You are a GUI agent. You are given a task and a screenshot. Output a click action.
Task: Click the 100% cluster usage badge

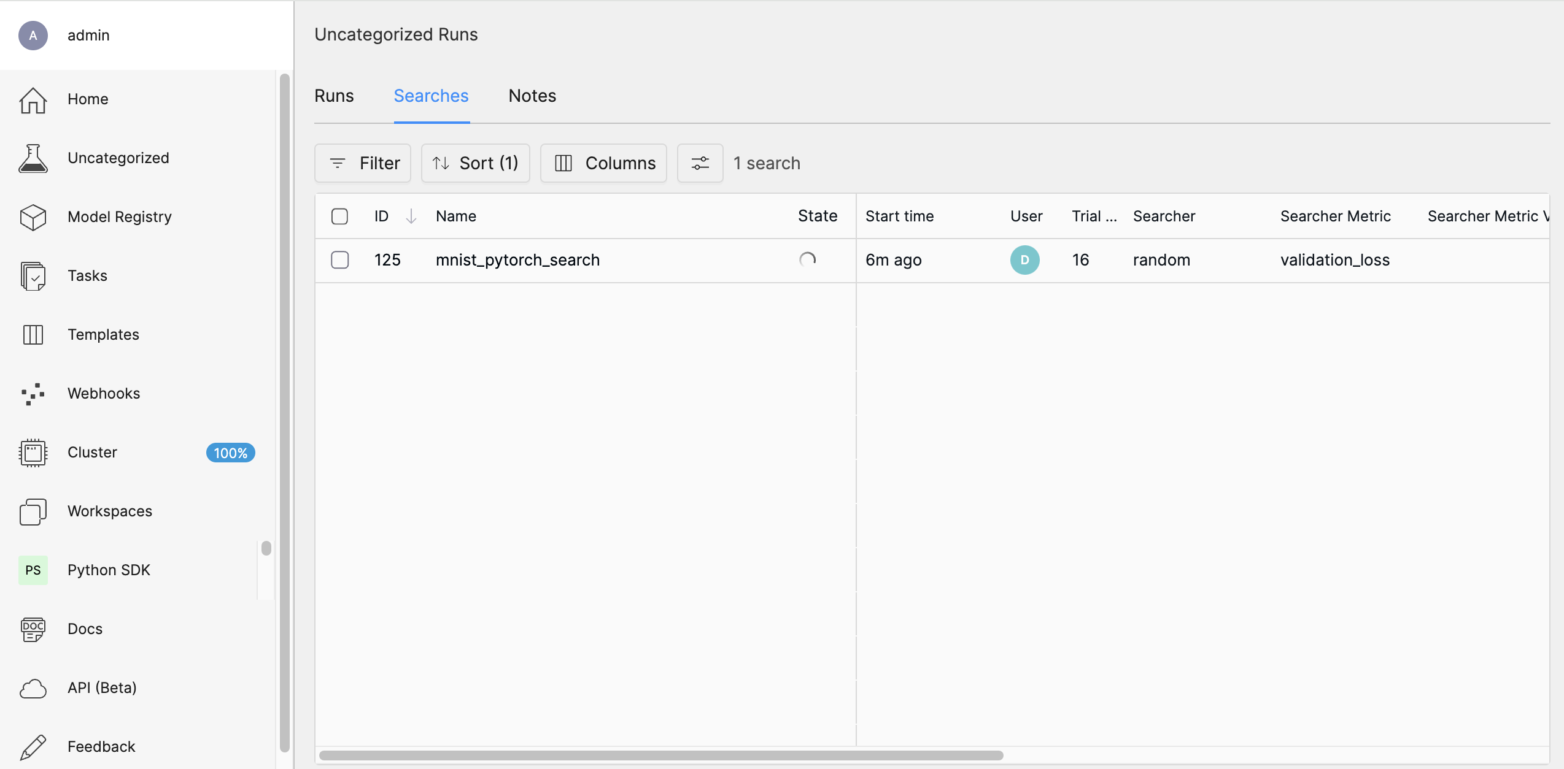pyautogui.click(x=231, y=453)
